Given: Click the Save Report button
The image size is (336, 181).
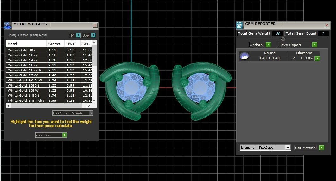Looking at the screenshot, I should tap(297, 45).
